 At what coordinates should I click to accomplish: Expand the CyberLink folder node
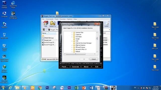pyautogui.click(x=72, y=34)
